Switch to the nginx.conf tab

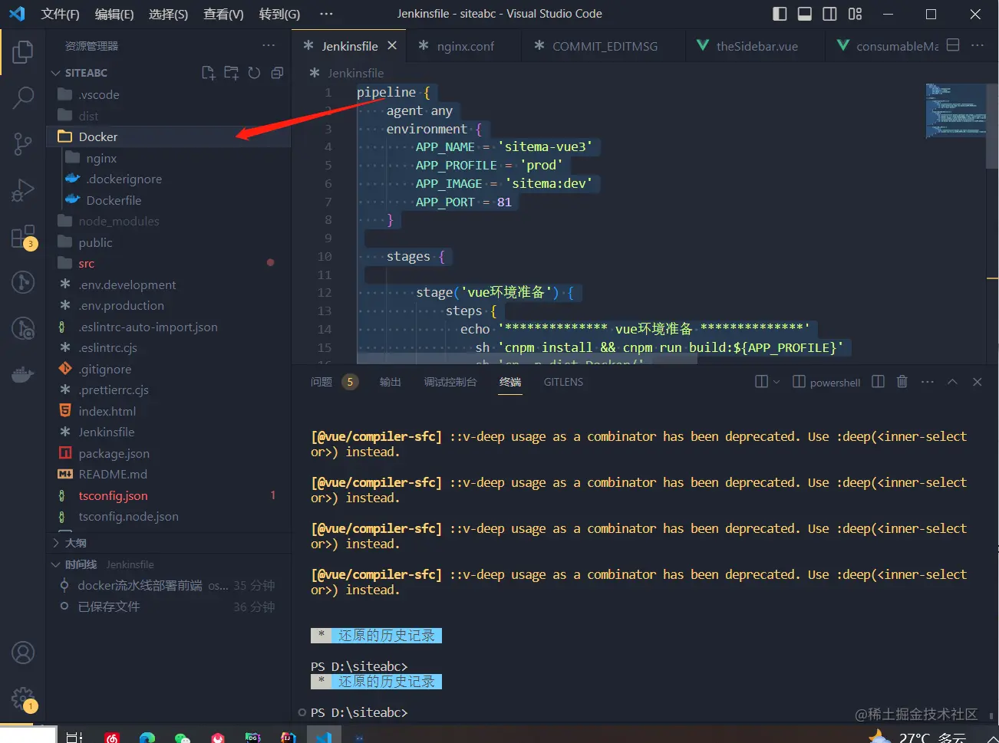(465, 46)
